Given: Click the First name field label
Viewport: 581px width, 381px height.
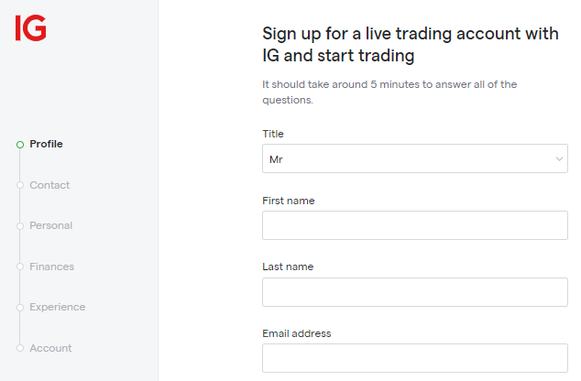Looking at the screenshot, I should click(x=289, y=201).
